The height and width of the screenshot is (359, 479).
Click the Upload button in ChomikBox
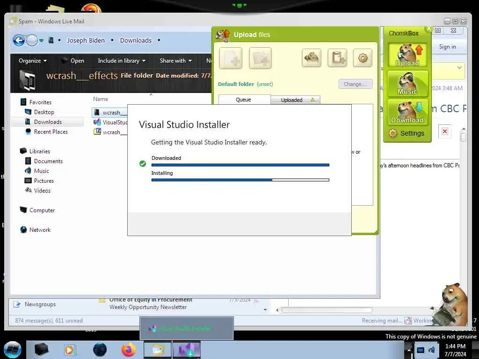(407, 55)
